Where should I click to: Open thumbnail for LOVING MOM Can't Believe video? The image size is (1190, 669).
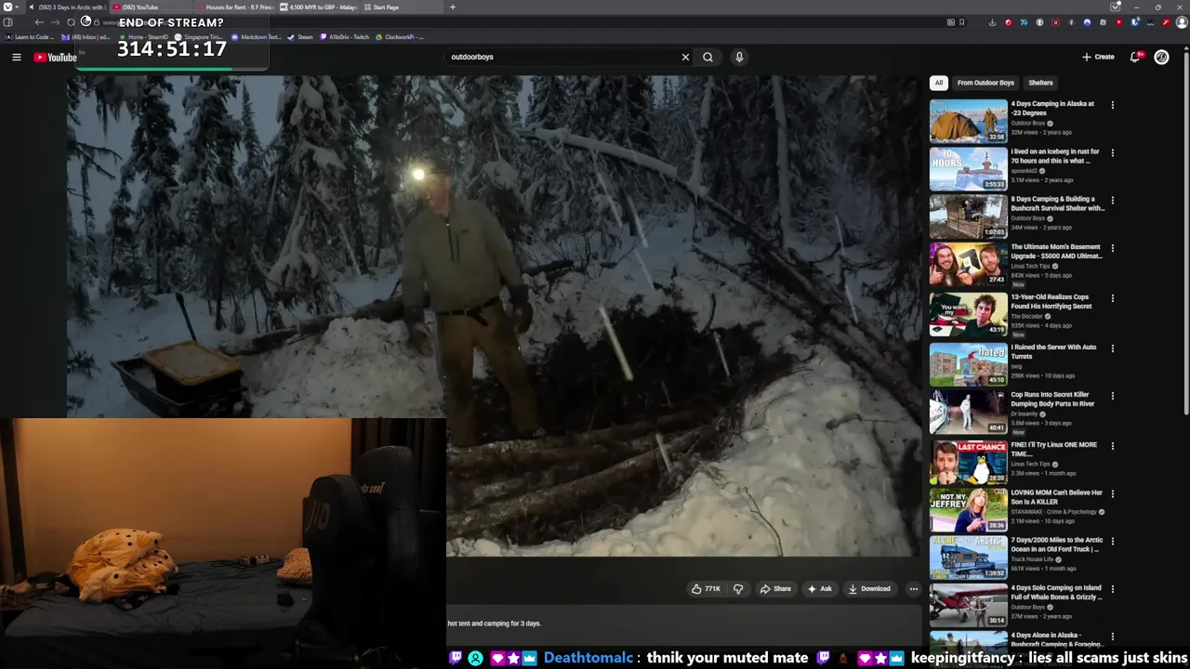[968, 509]
